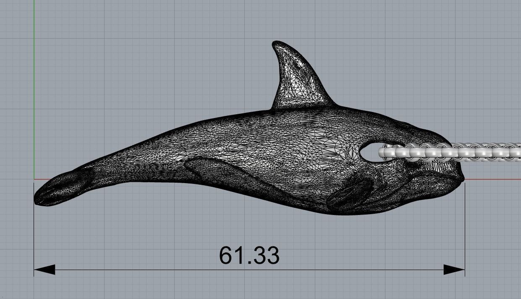
Task: Select the 61.33 dimension text
Action: pyautogui.click(x=249, y=255)
